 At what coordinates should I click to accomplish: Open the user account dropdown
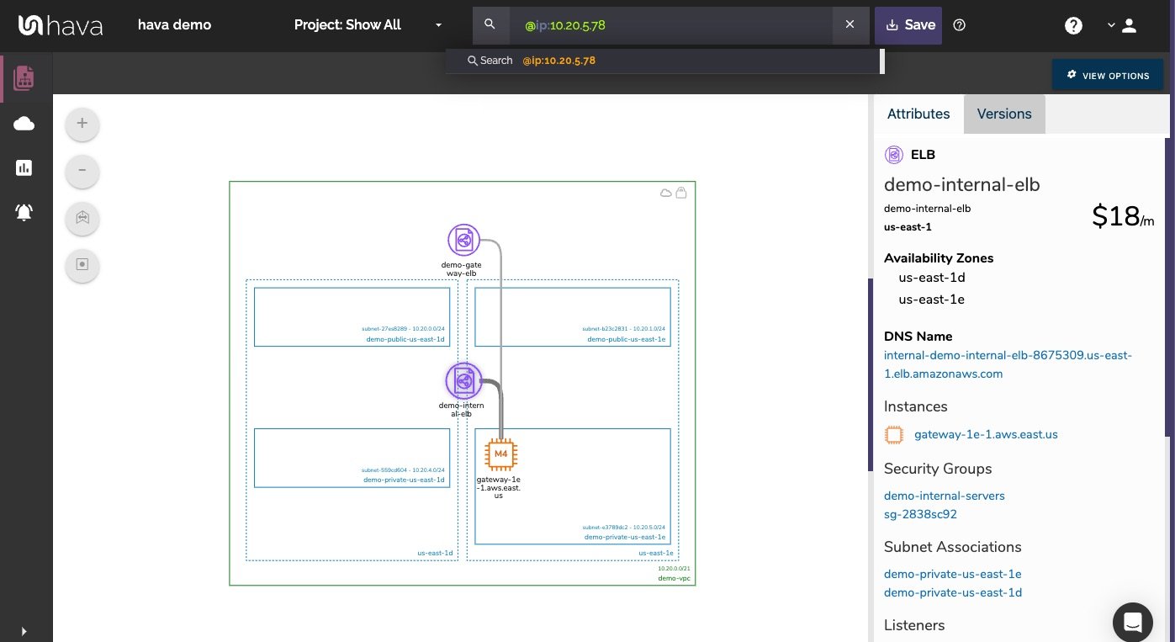pyautogui.click(x=1122, y=25)
